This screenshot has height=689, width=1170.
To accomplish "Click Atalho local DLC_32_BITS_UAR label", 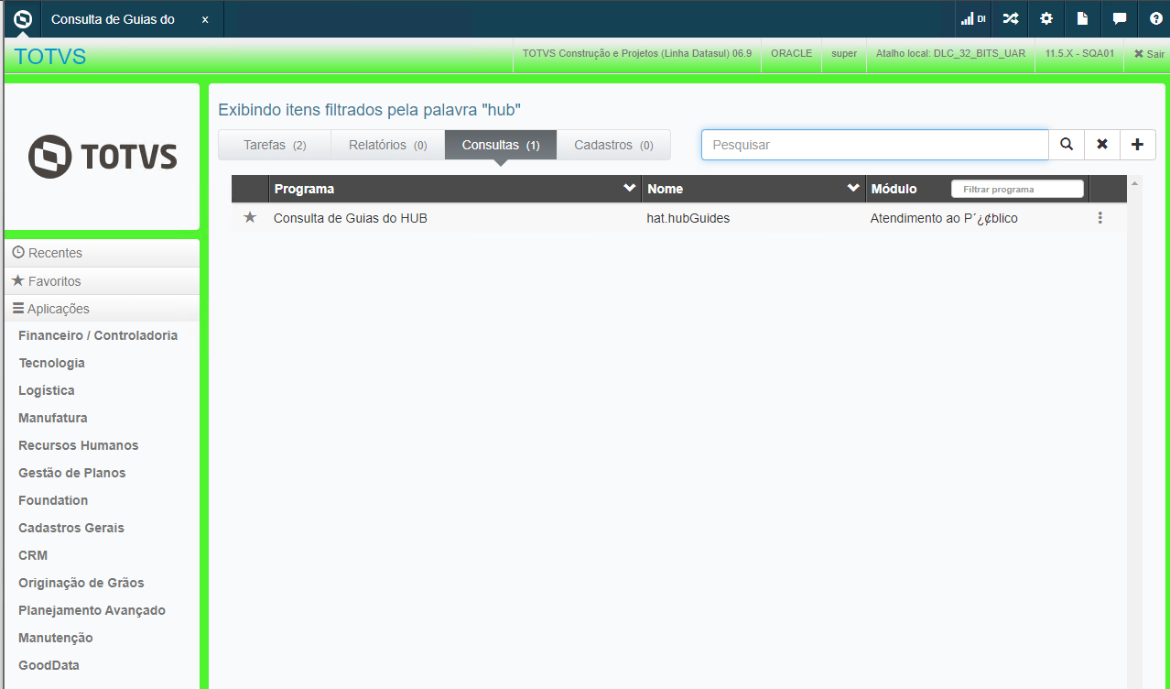I will coord(950,53).
